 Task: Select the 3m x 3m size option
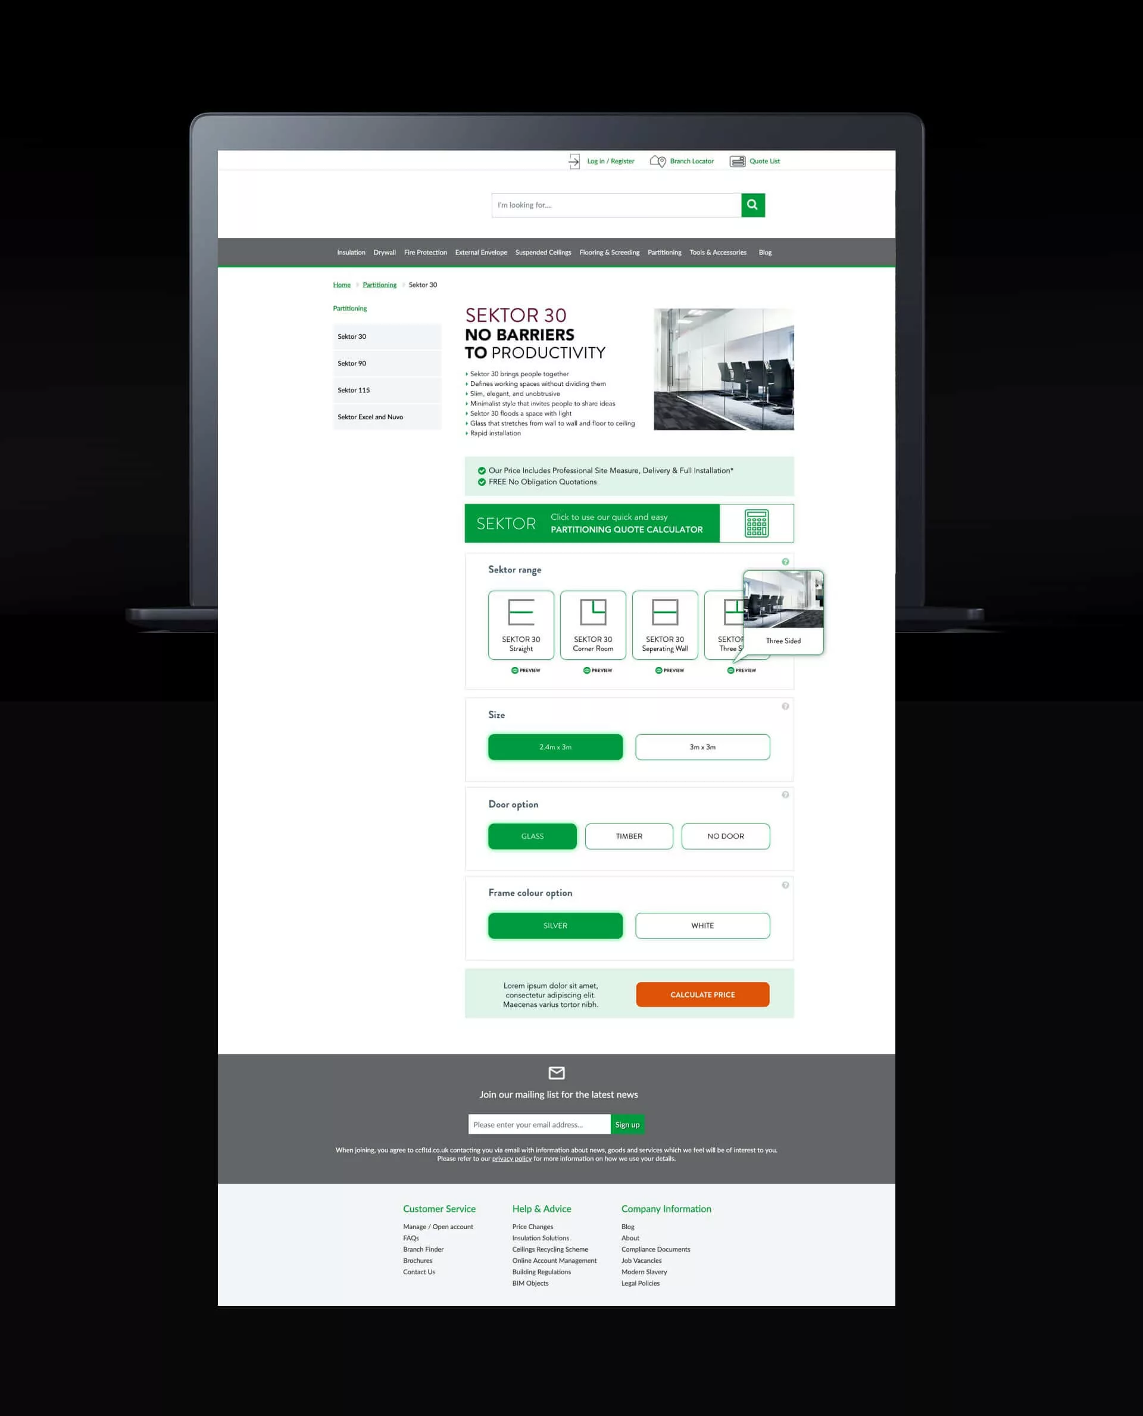pyautogui.click(x=702, y=747)
